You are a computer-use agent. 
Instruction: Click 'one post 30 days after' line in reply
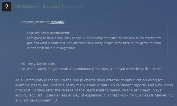point(89,90)
